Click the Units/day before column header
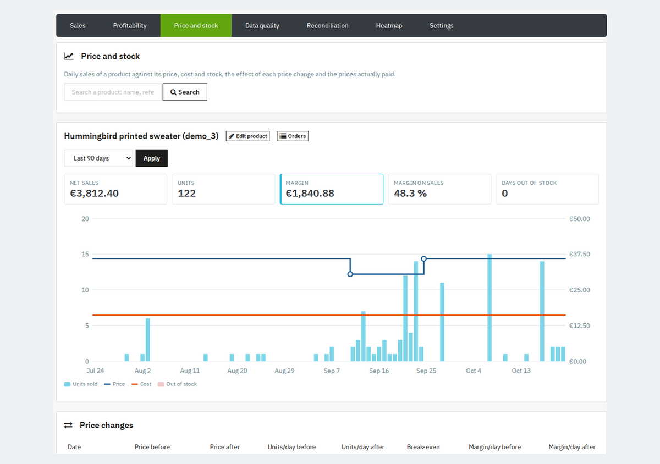660x464 pixels. (291, 447)
